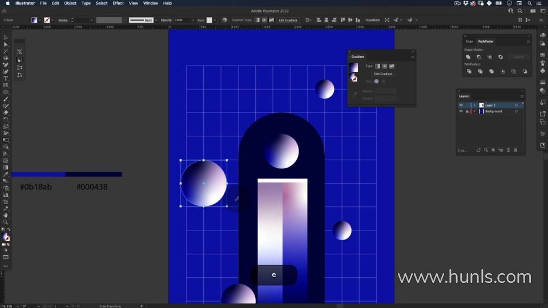The height and width of the screenshot is (308, 548).
Task: Expand Layer 1 contents arrow
Action: tap(474, 105)
